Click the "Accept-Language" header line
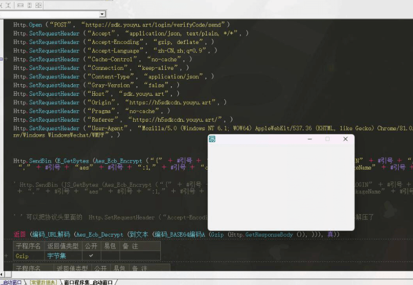Image resolution: width=413 pixels, height=285 pixels. click(115, 50)
